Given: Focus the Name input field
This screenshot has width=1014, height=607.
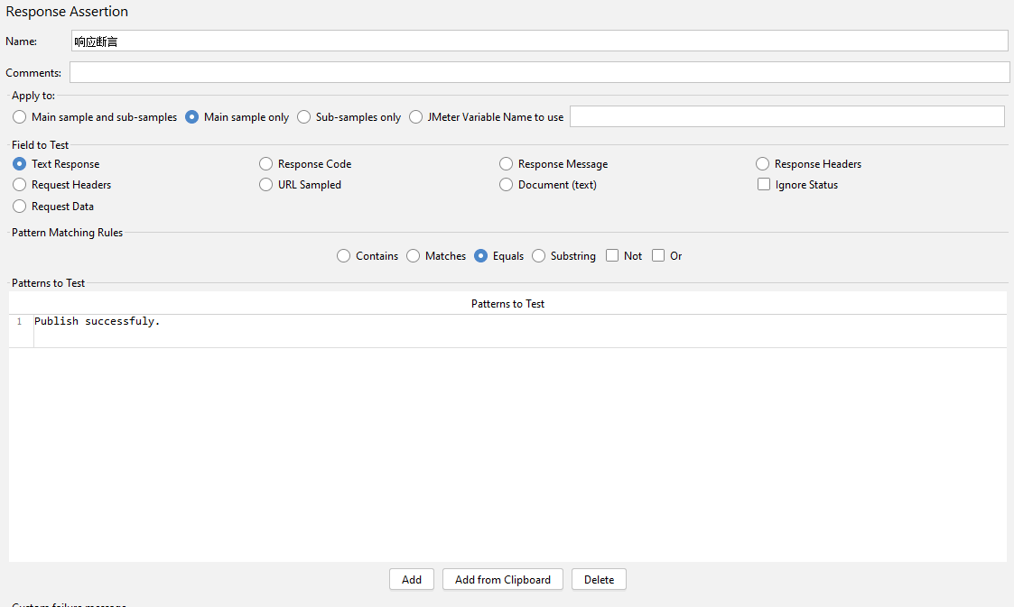Looking at the screenshot, I should pyautogui.click(x=539, y=41).
